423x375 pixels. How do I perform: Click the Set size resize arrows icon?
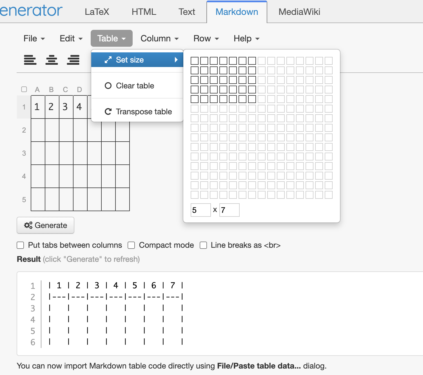click(x=108, y=60)
